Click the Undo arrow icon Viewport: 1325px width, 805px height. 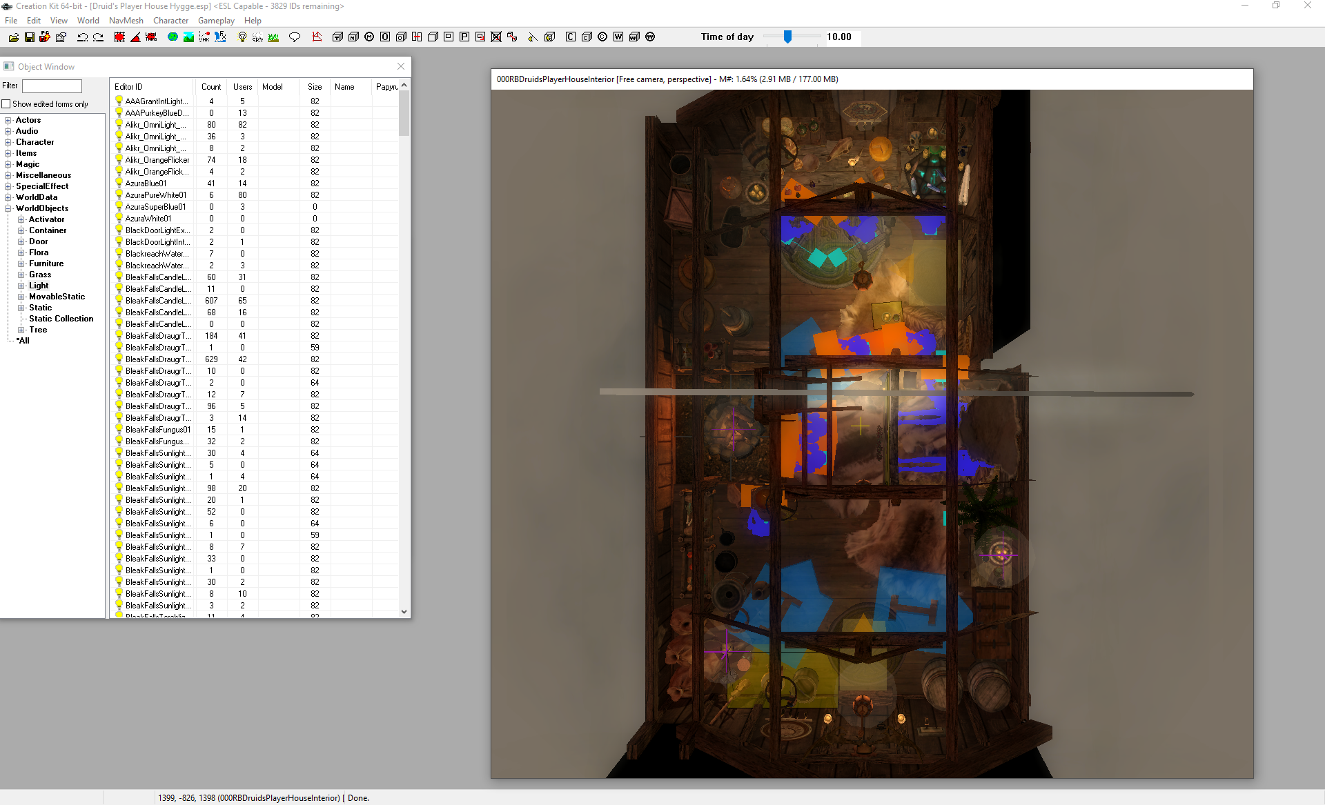click(x=82, y=37)
